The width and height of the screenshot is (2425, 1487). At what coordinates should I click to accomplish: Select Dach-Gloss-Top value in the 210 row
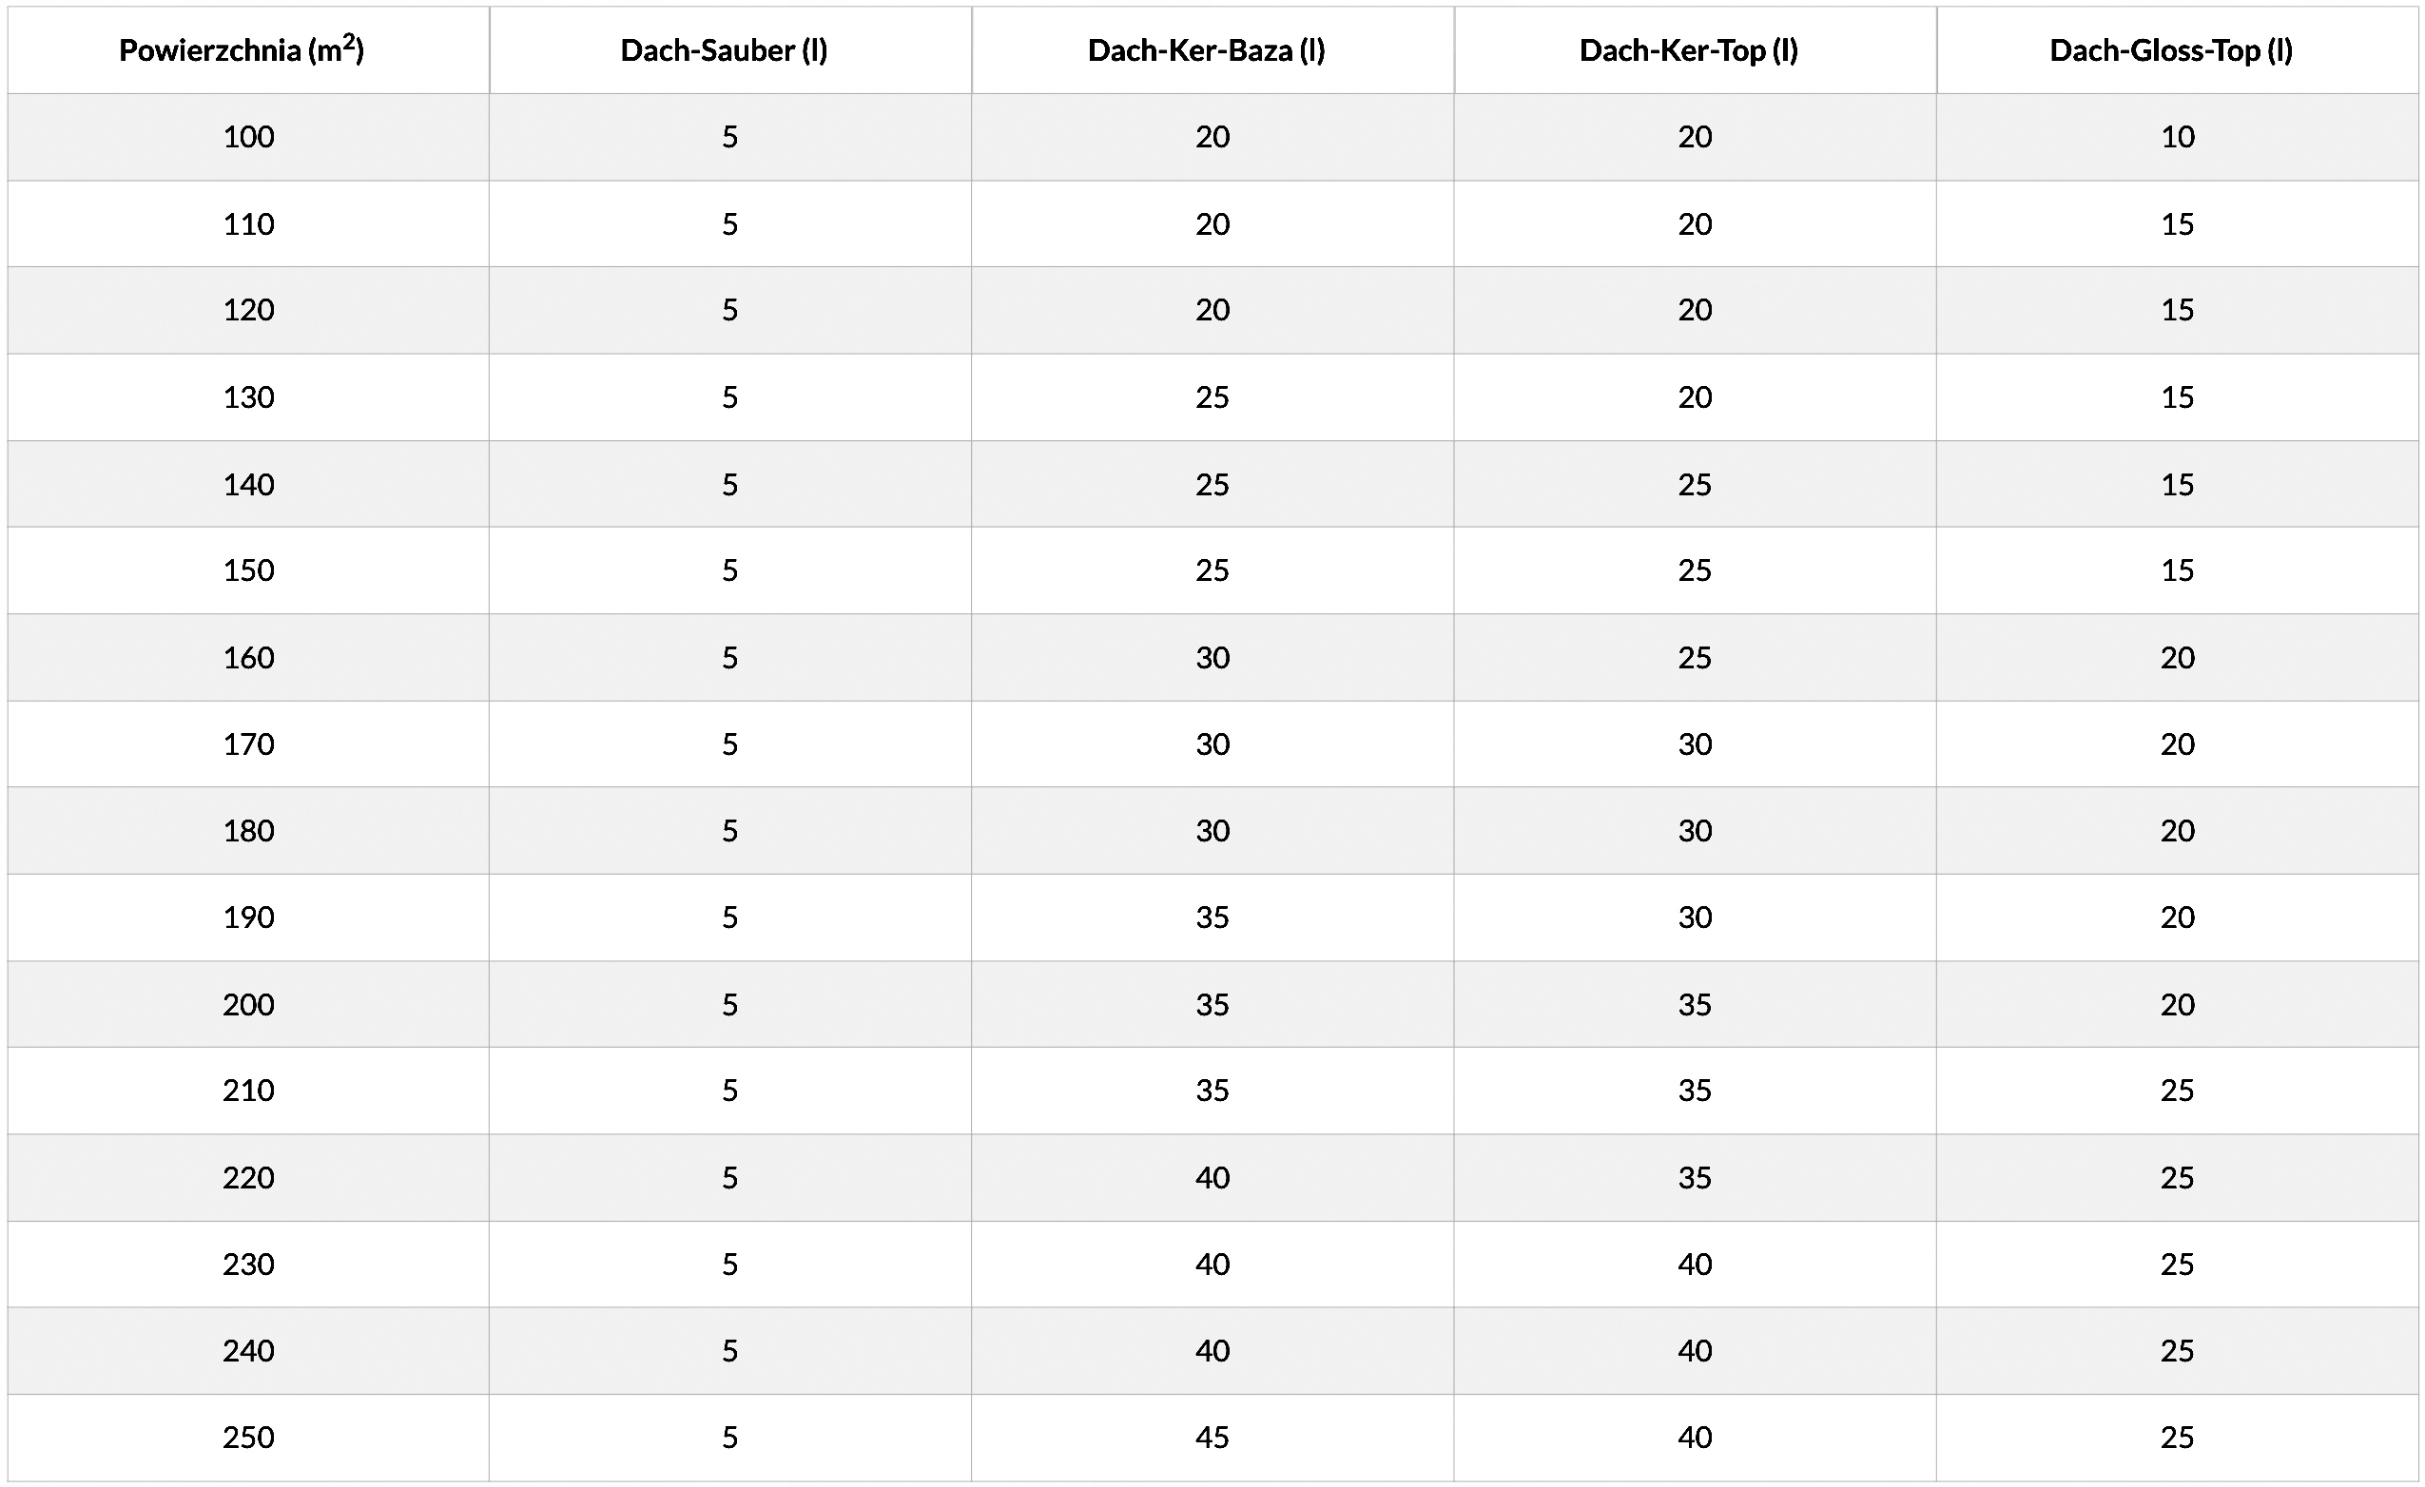click(x=2177, y=1091)
